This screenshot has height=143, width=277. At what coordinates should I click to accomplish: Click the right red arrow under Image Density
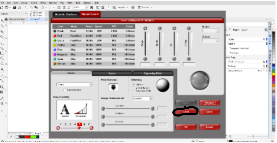(x=91, y=128)
